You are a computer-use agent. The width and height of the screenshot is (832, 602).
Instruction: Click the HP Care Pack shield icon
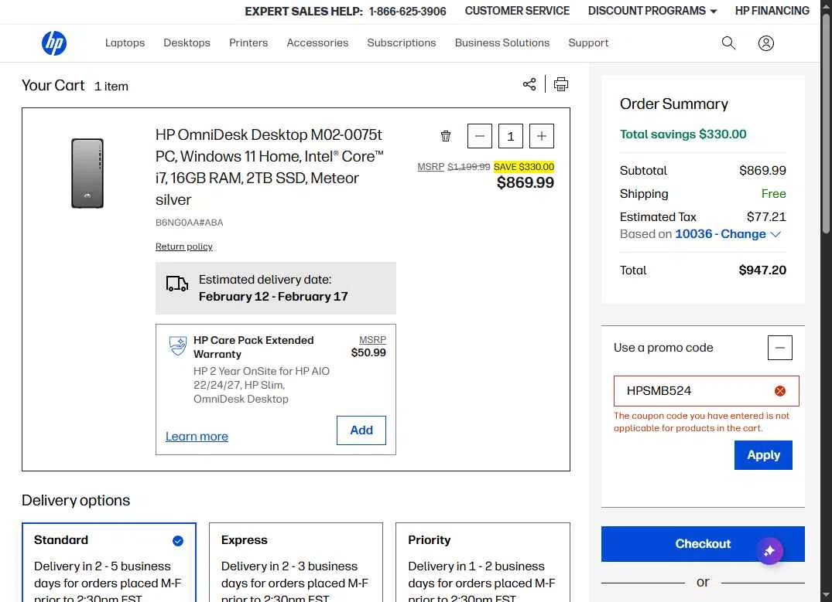(x=178, y=346)
